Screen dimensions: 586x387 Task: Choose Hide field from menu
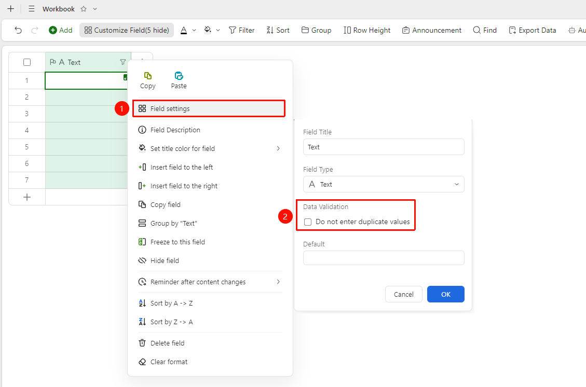point(210,261)
